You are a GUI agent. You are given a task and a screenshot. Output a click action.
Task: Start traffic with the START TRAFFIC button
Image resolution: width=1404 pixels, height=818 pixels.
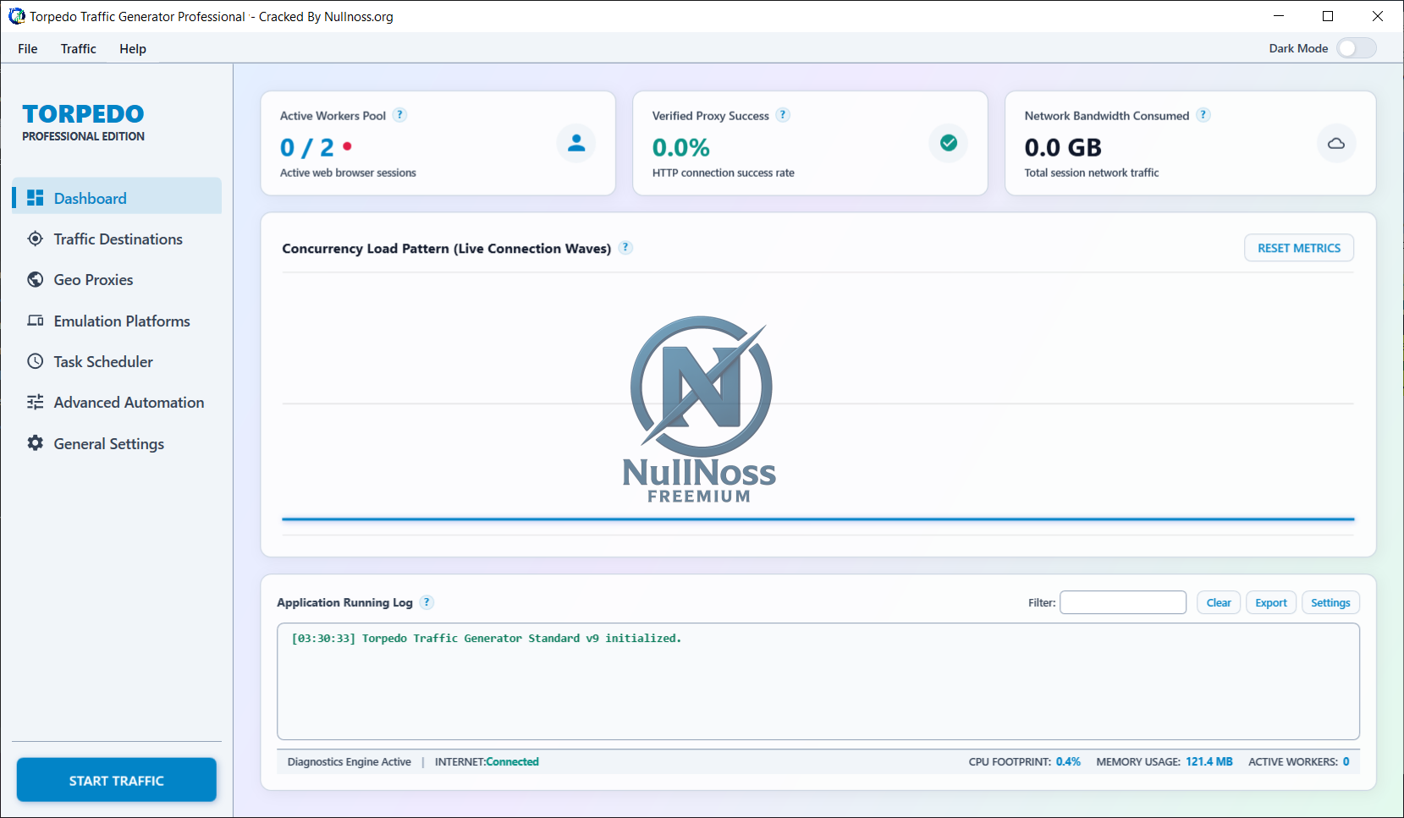tap(117, 780)
